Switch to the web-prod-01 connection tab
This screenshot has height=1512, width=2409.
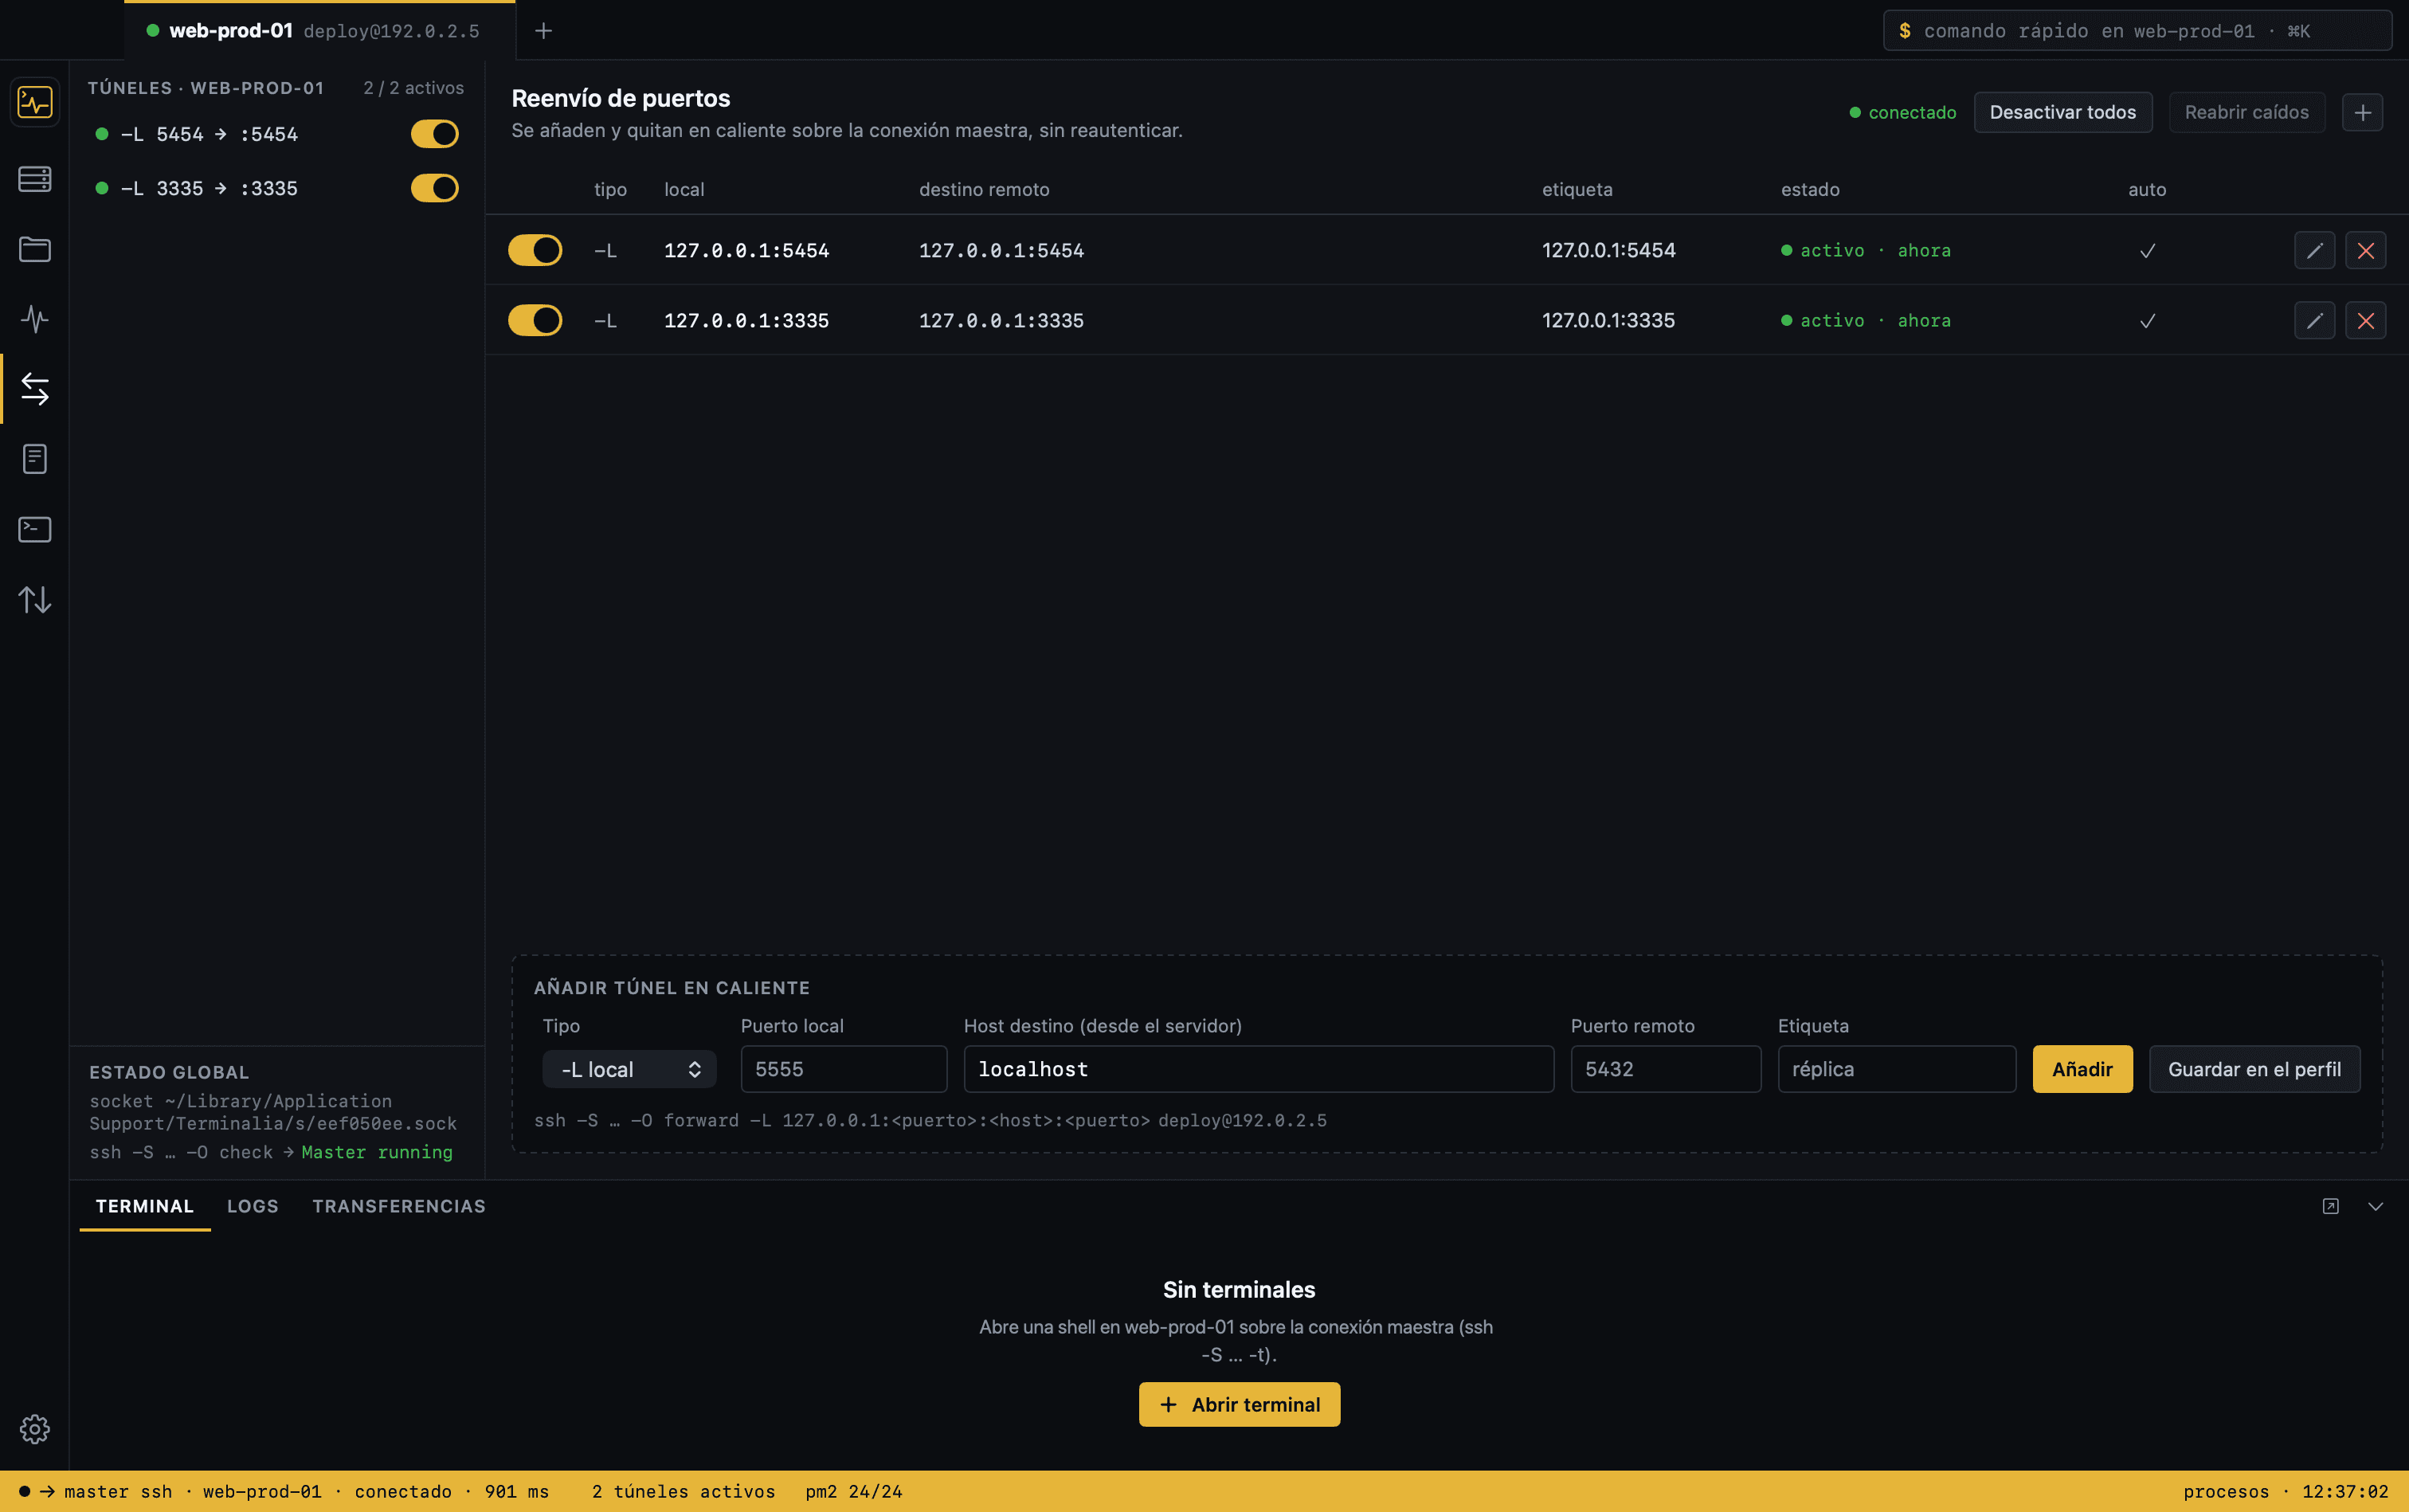[320, 31]
